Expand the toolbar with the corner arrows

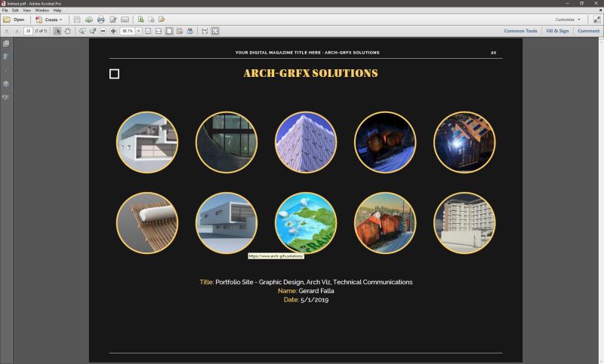596,20
